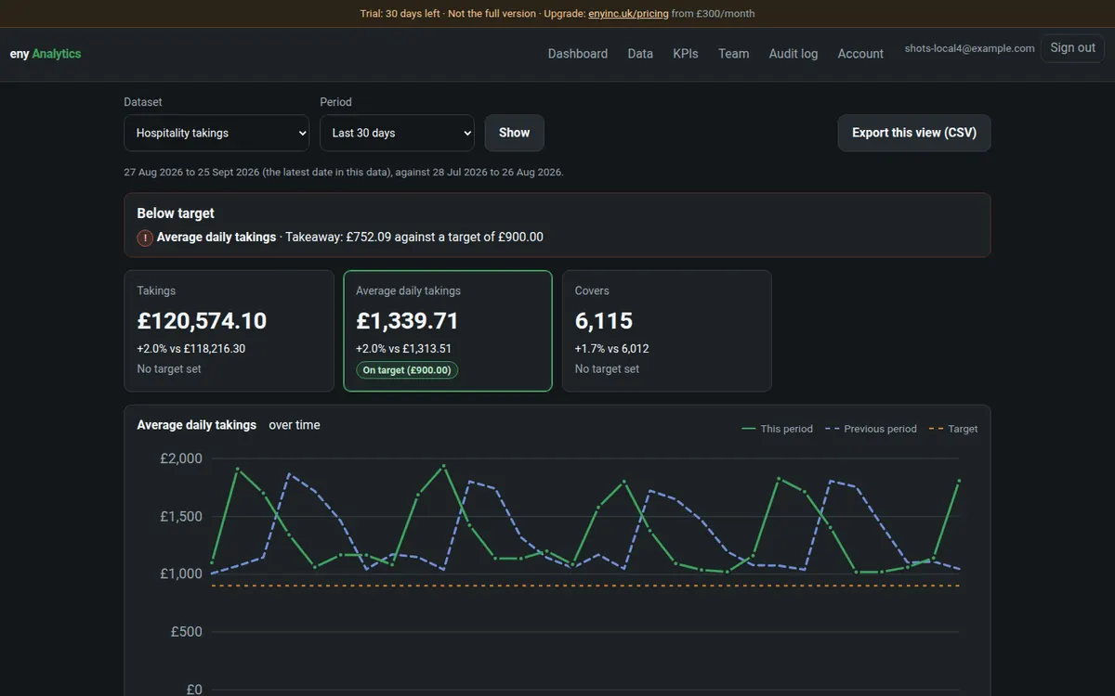Select the Average daily takings KPI card
This screenshot has width=1115, height=696.
(x=448, y=330)
